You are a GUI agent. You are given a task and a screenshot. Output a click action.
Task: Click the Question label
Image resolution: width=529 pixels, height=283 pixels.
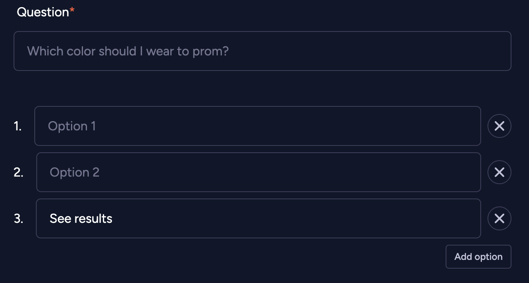point(43,12)
